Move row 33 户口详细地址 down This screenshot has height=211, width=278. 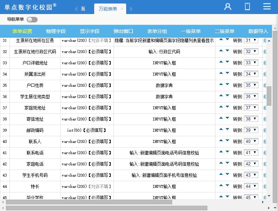point(227,62)
